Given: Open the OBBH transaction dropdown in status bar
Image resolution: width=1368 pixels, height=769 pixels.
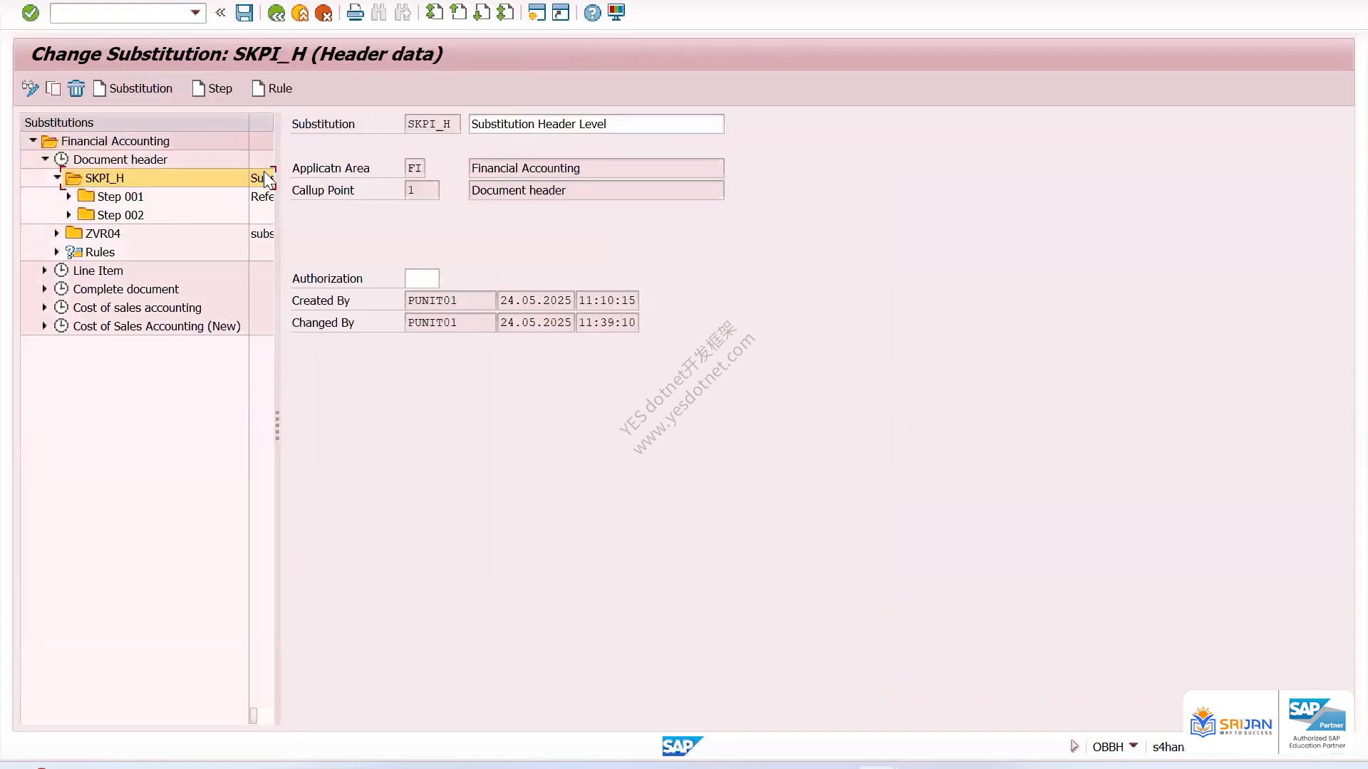Looking at the screenshot, I should pos(1134,746).
